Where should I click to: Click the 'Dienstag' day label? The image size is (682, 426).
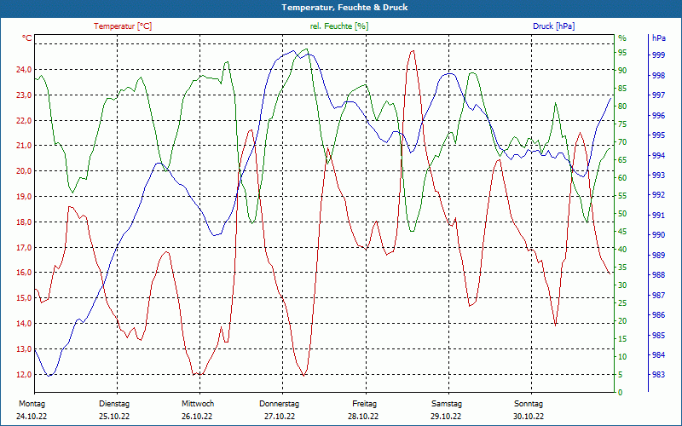tap(114, 404)
